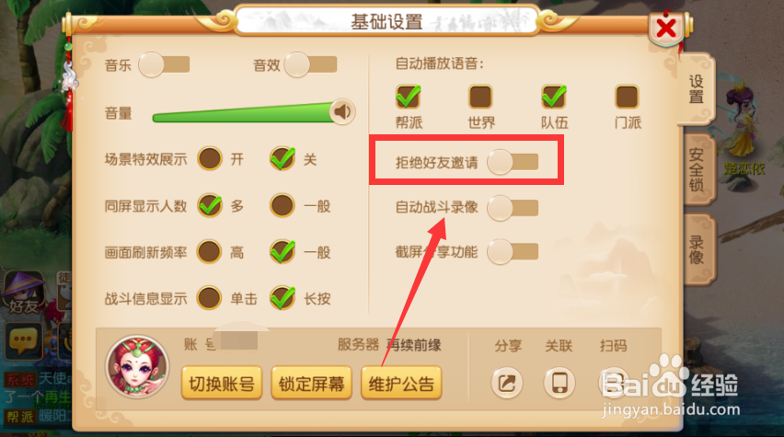Select scene effects on (开) option
Viewport: 784px width, 437px height.
210,159
